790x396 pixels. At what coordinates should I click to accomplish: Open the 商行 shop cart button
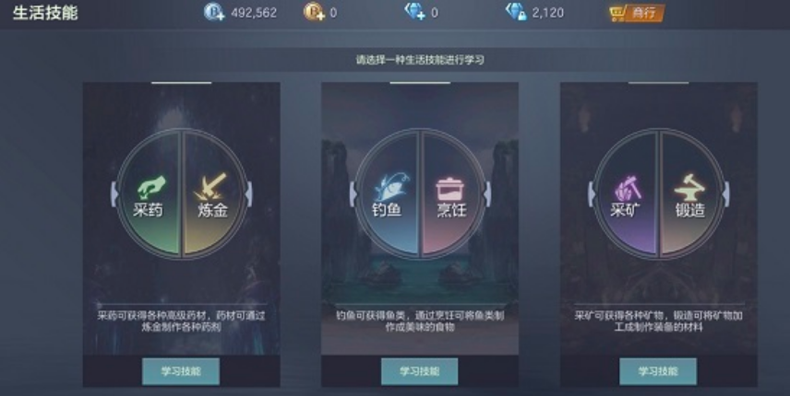point(636,13)
